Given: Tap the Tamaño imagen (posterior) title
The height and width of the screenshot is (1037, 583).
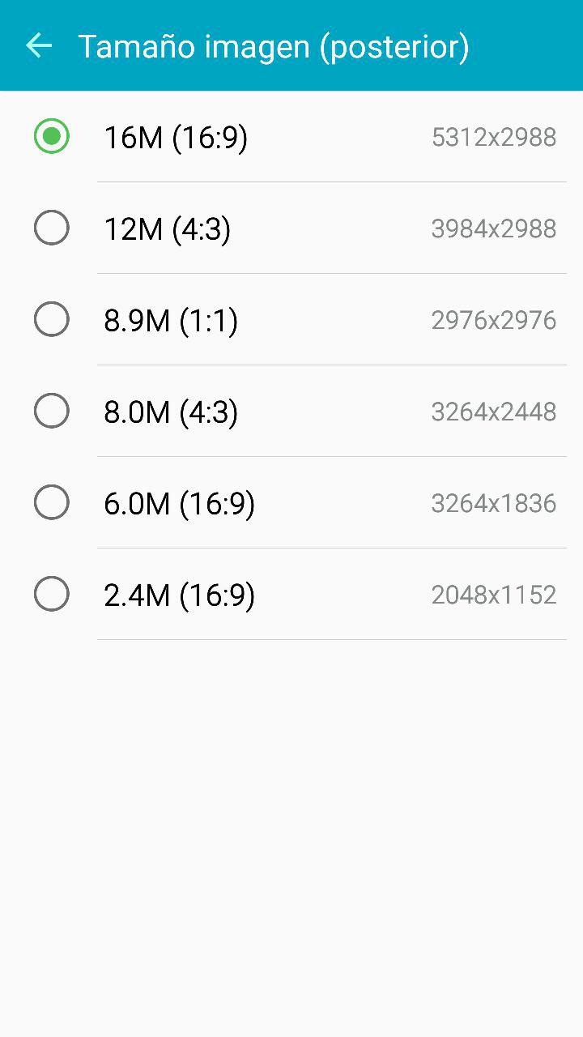Looking at the screenshot, I should coord(274,47).
